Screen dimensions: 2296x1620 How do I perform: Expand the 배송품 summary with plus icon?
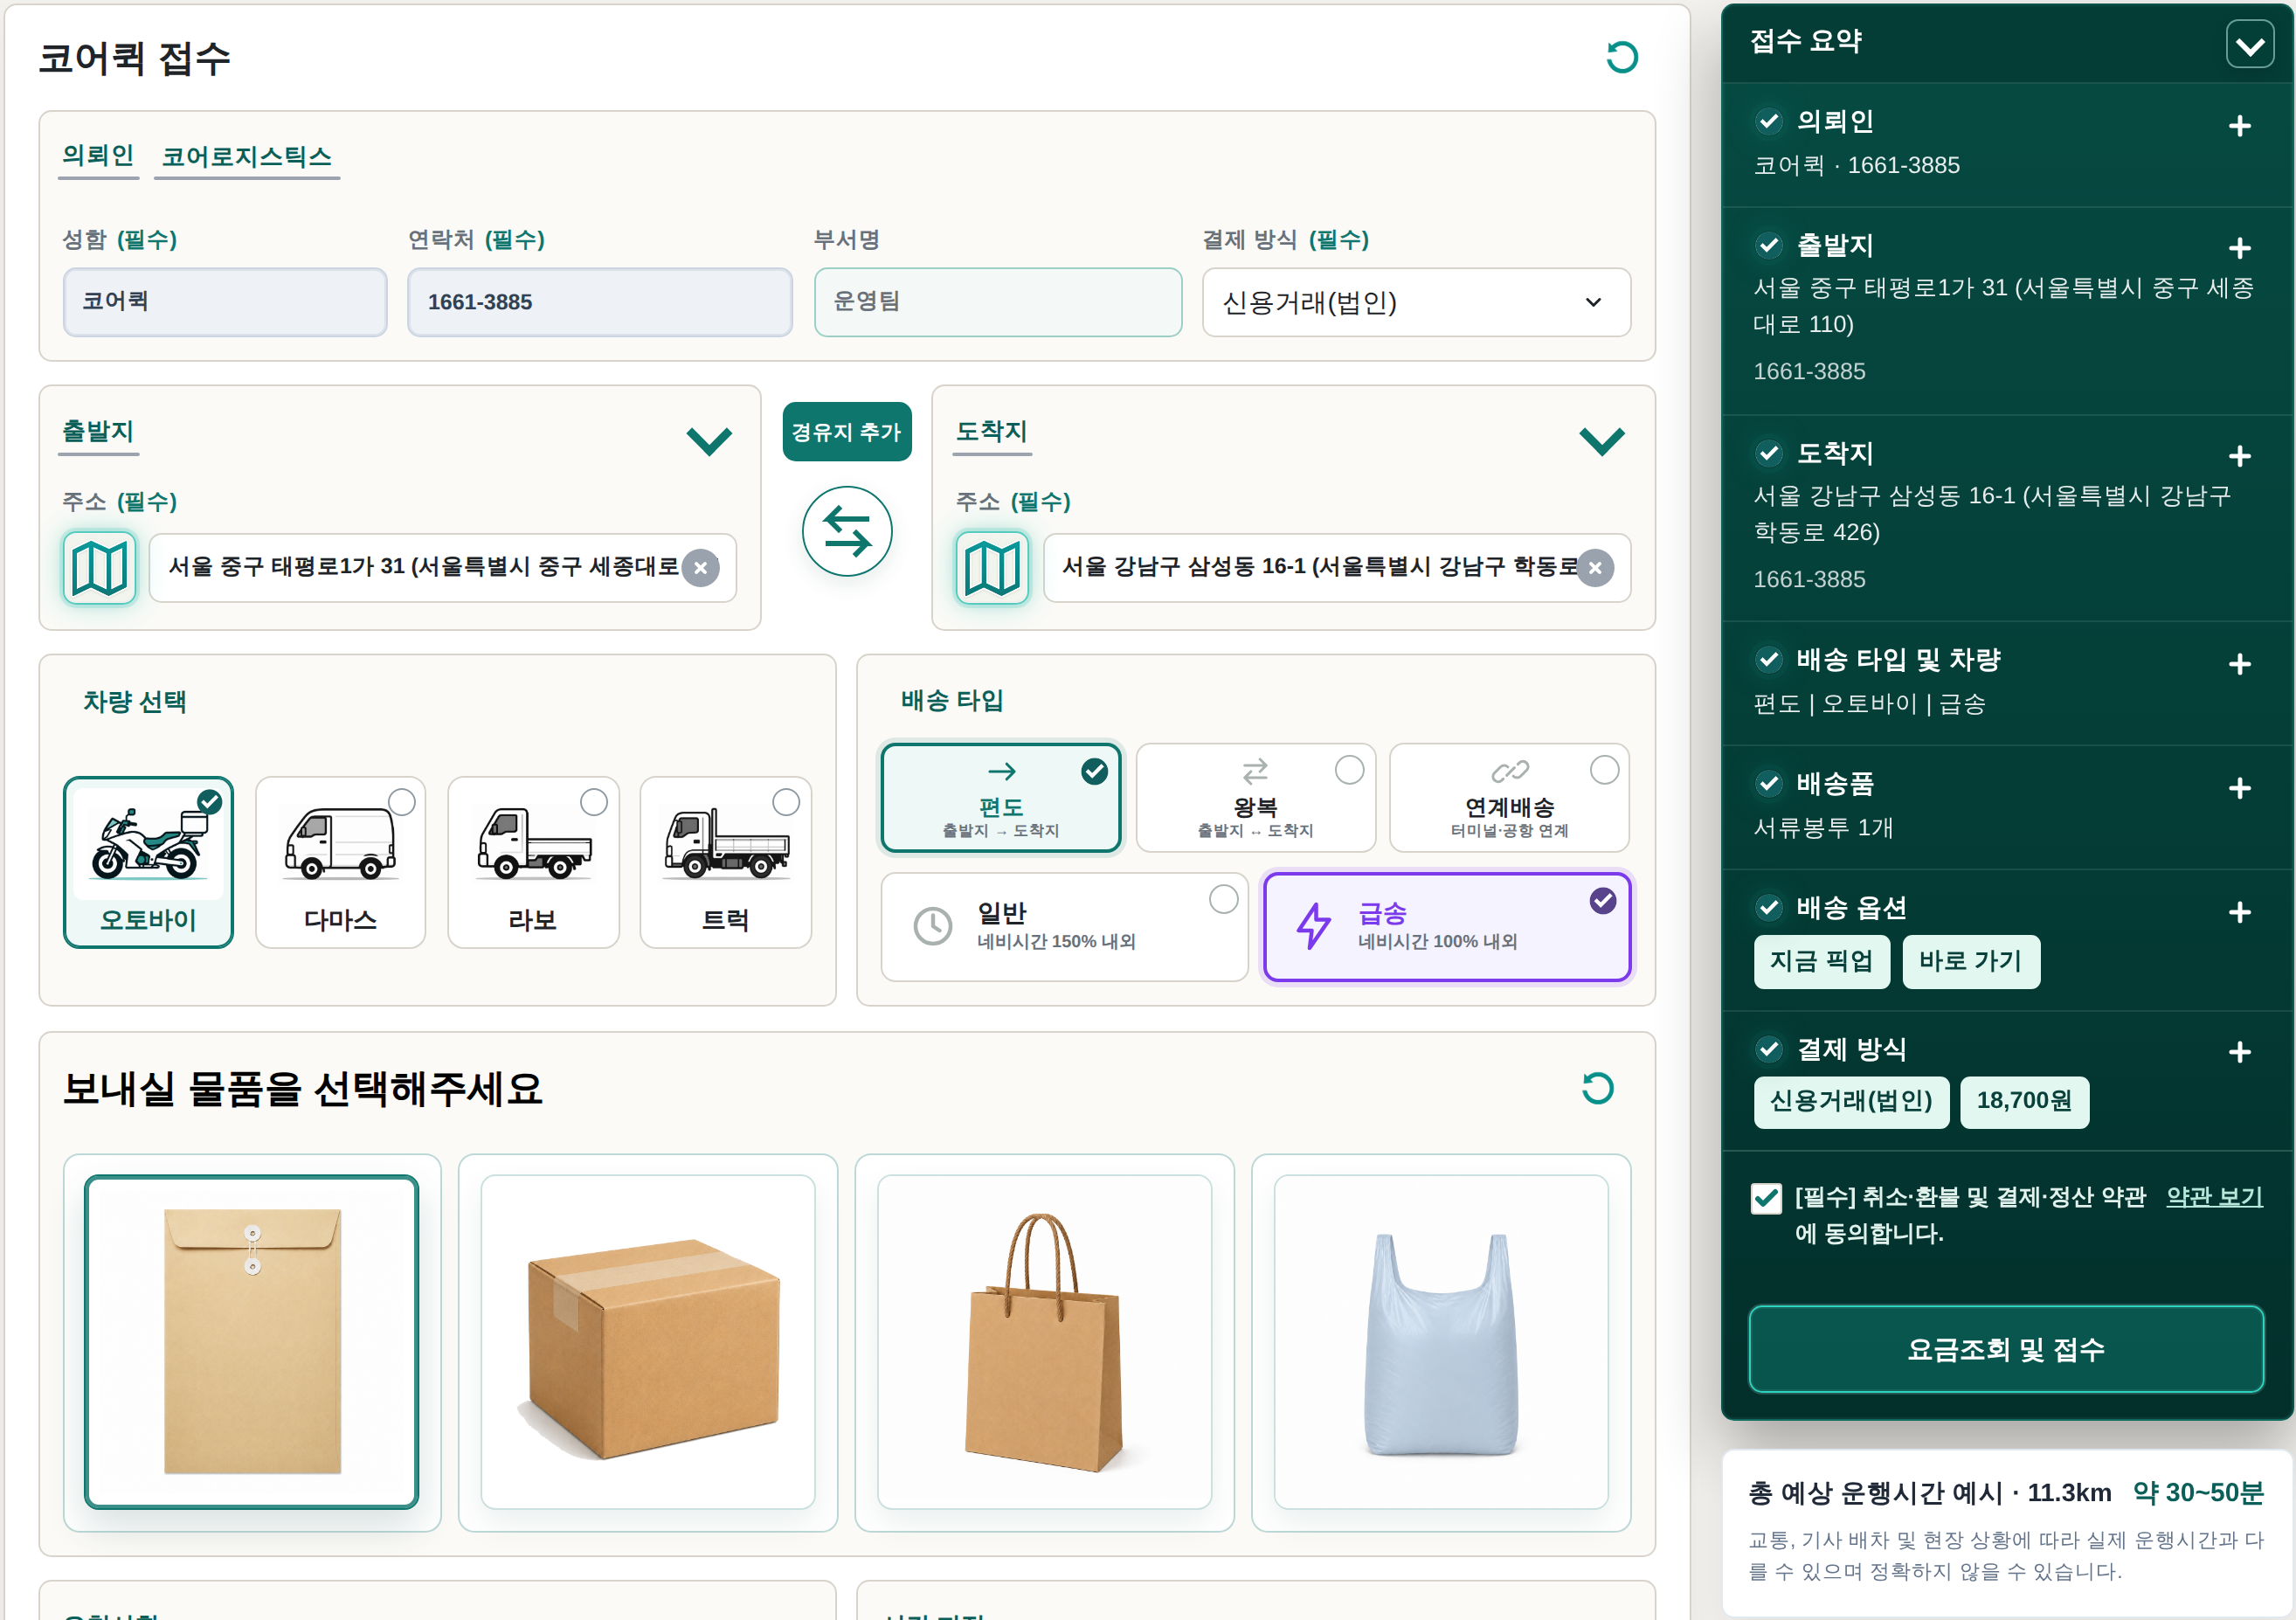[x=2240, y=788]
